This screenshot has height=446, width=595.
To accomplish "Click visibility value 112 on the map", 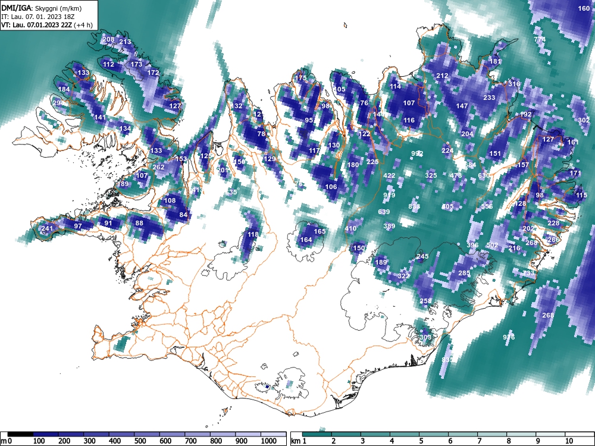I will [108, 64].
